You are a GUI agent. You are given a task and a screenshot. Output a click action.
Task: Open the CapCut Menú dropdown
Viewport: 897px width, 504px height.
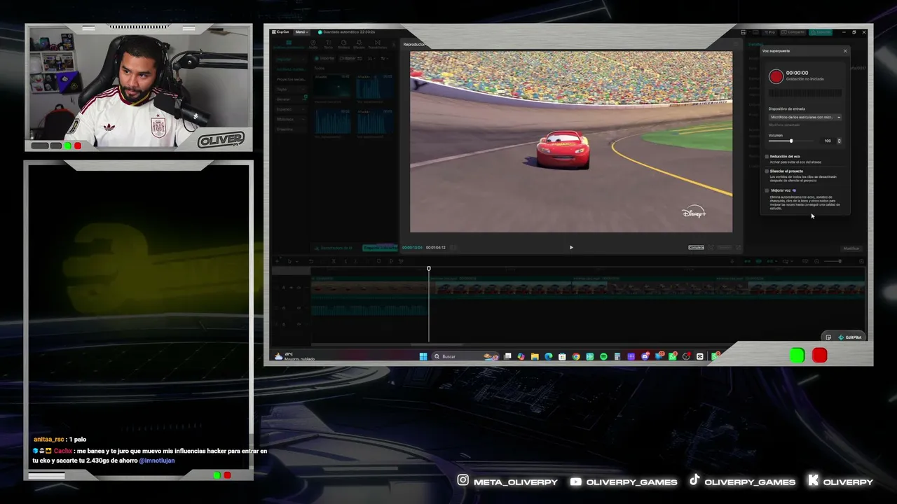point(301,32)
